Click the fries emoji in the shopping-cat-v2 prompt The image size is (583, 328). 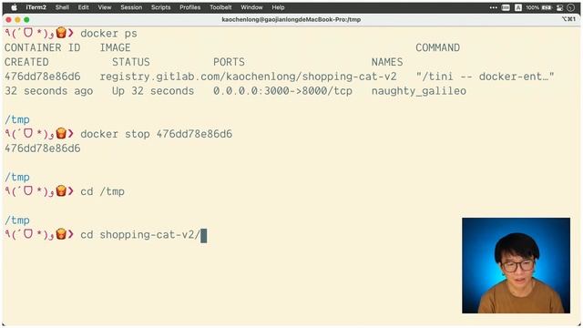[x=61, y=234]
